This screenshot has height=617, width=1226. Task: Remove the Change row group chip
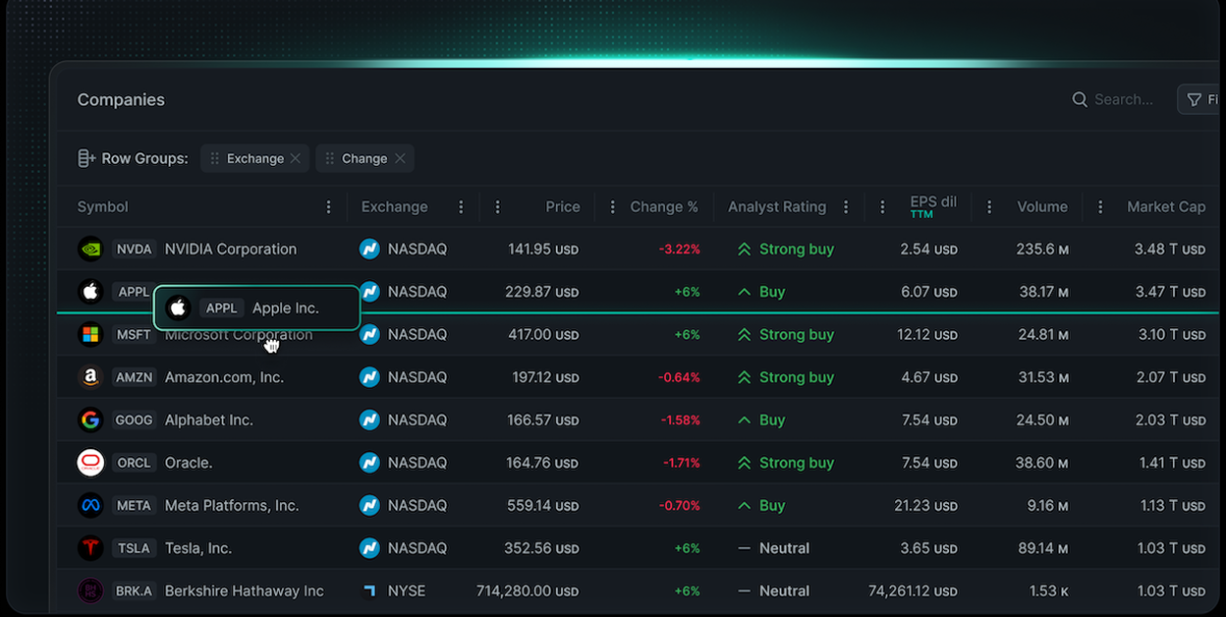point(400,158)
